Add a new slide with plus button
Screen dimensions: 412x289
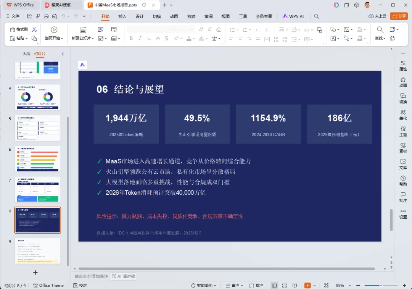coord(35,273)
